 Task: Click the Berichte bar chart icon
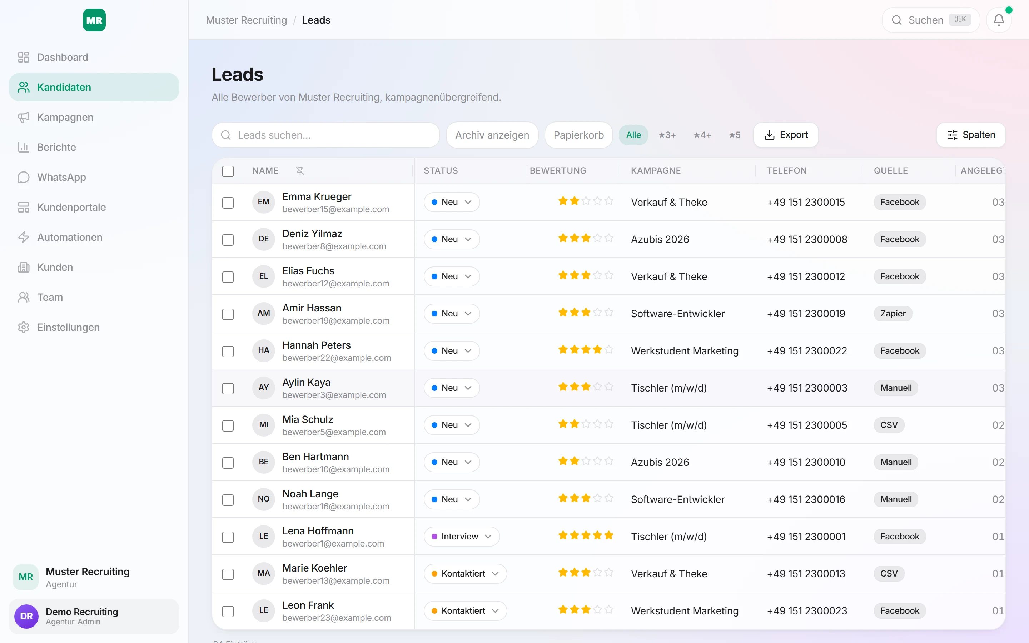coord(23,147)
